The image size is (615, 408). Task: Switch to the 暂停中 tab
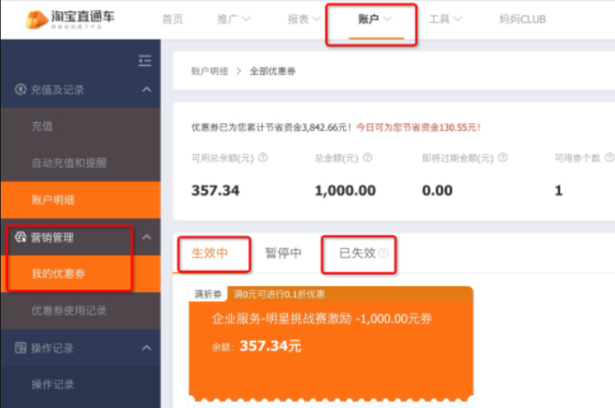coord(284,253)
